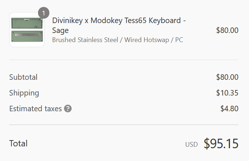Click the USD currency indicator

192,145
